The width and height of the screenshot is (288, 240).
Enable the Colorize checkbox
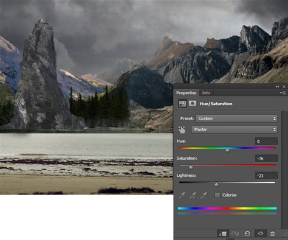[218, 195]
